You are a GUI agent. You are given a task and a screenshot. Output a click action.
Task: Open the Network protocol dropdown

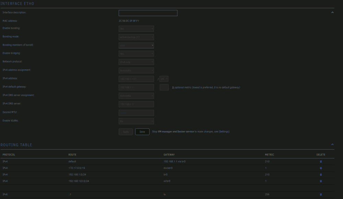pos(136,62)
